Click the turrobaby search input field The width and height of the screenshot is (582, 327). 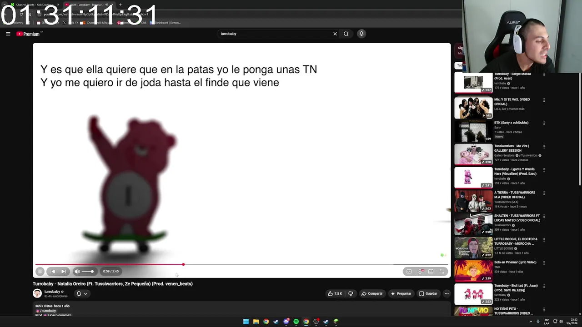coord(275,34)
